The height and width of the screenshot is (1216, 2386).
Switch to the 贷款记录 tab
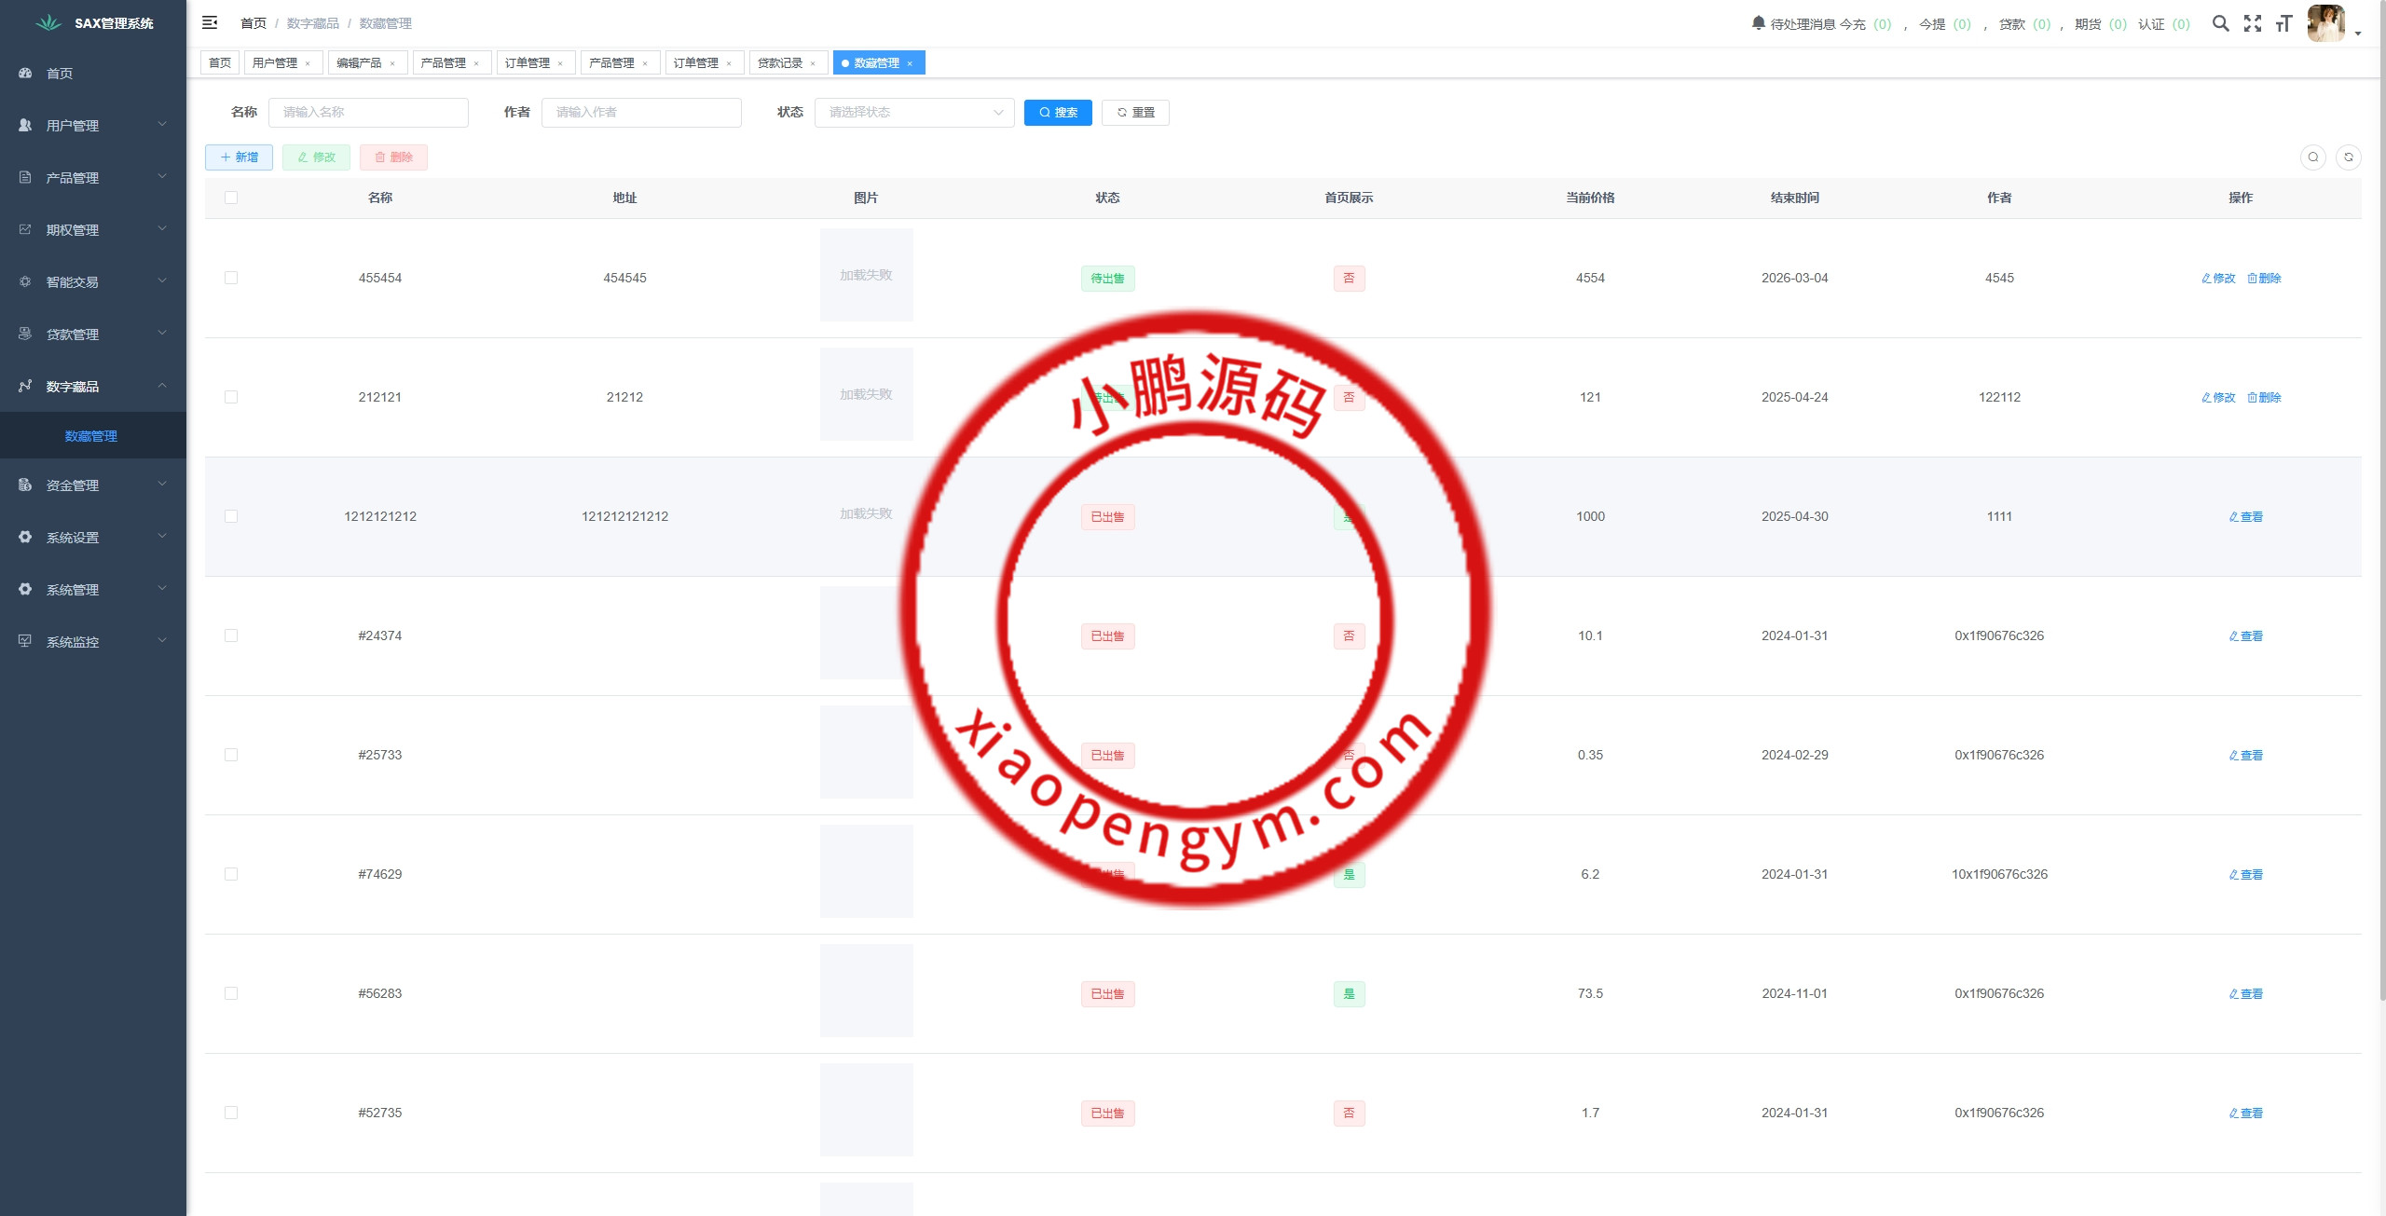(780, 62)
